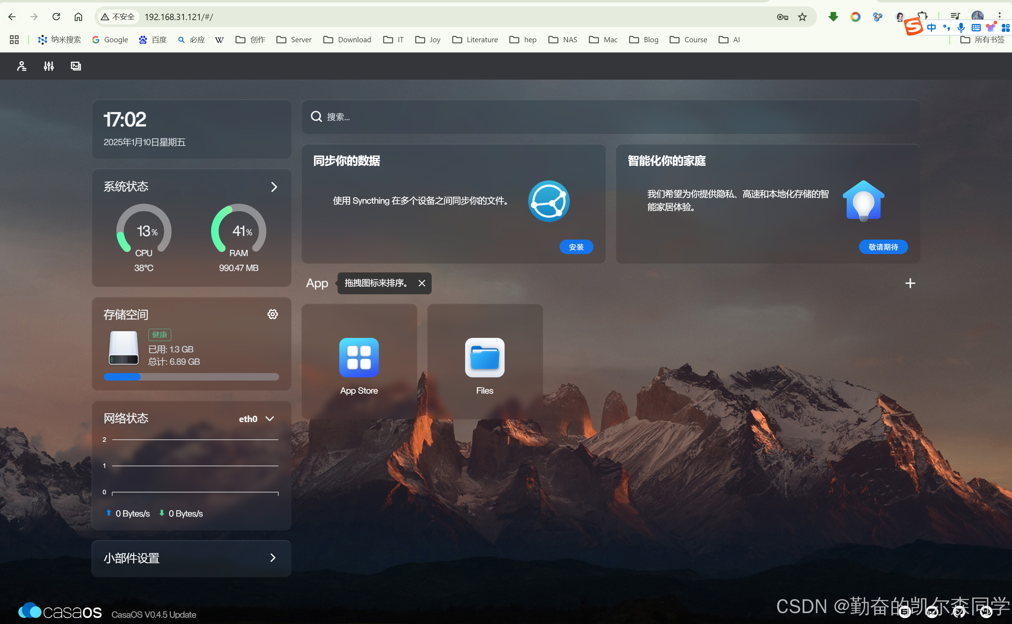Click the 敬请期待 button
The width and height of the screenshot is (1012, 624).
pos(883,247)
